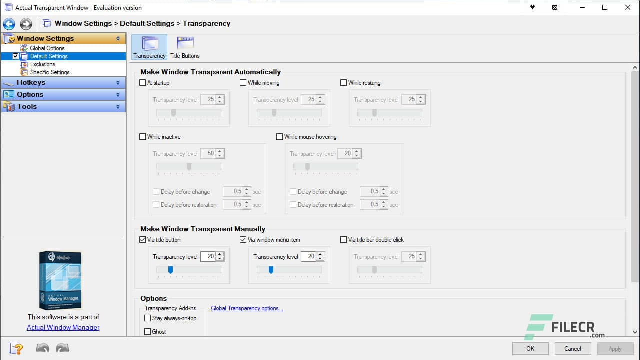640x360 pixels.
Task: Enable Stay always-on-top under Transparency Add-ins
Action: point(148,318)
